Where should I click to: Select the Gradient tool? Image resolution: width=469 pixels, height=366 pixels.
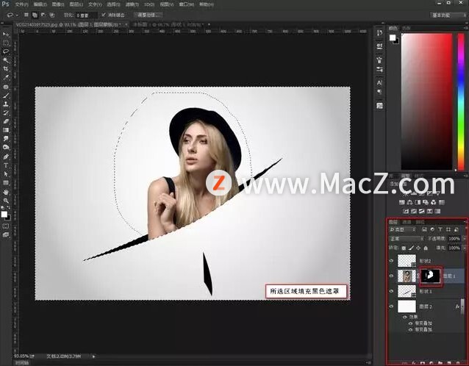click(x=6, y=130)
